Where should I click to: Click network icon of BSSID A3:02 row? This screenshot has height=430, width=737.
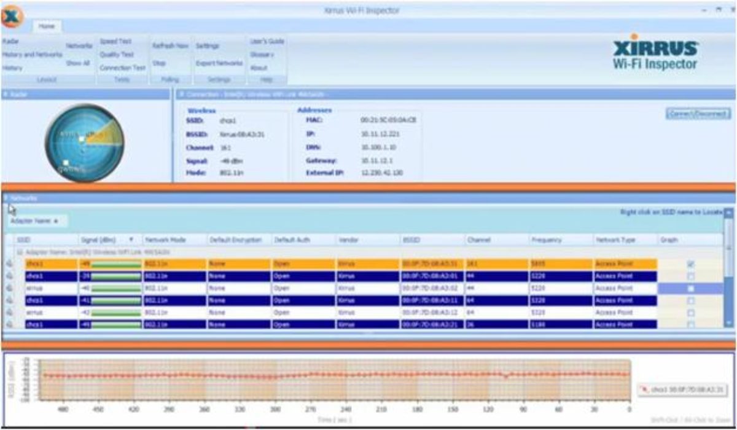[9, 288]
